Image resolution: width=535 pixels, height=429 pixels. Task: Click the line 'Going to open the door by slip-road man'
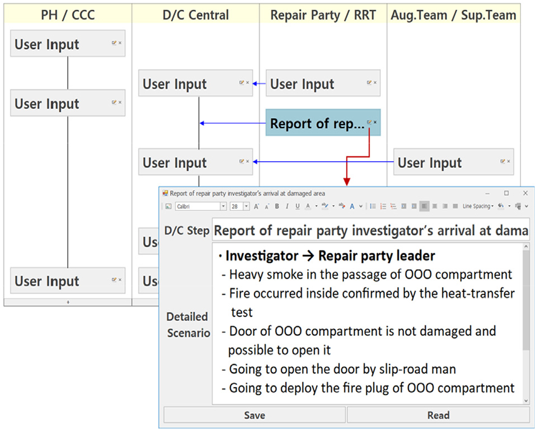coord(342,369)
